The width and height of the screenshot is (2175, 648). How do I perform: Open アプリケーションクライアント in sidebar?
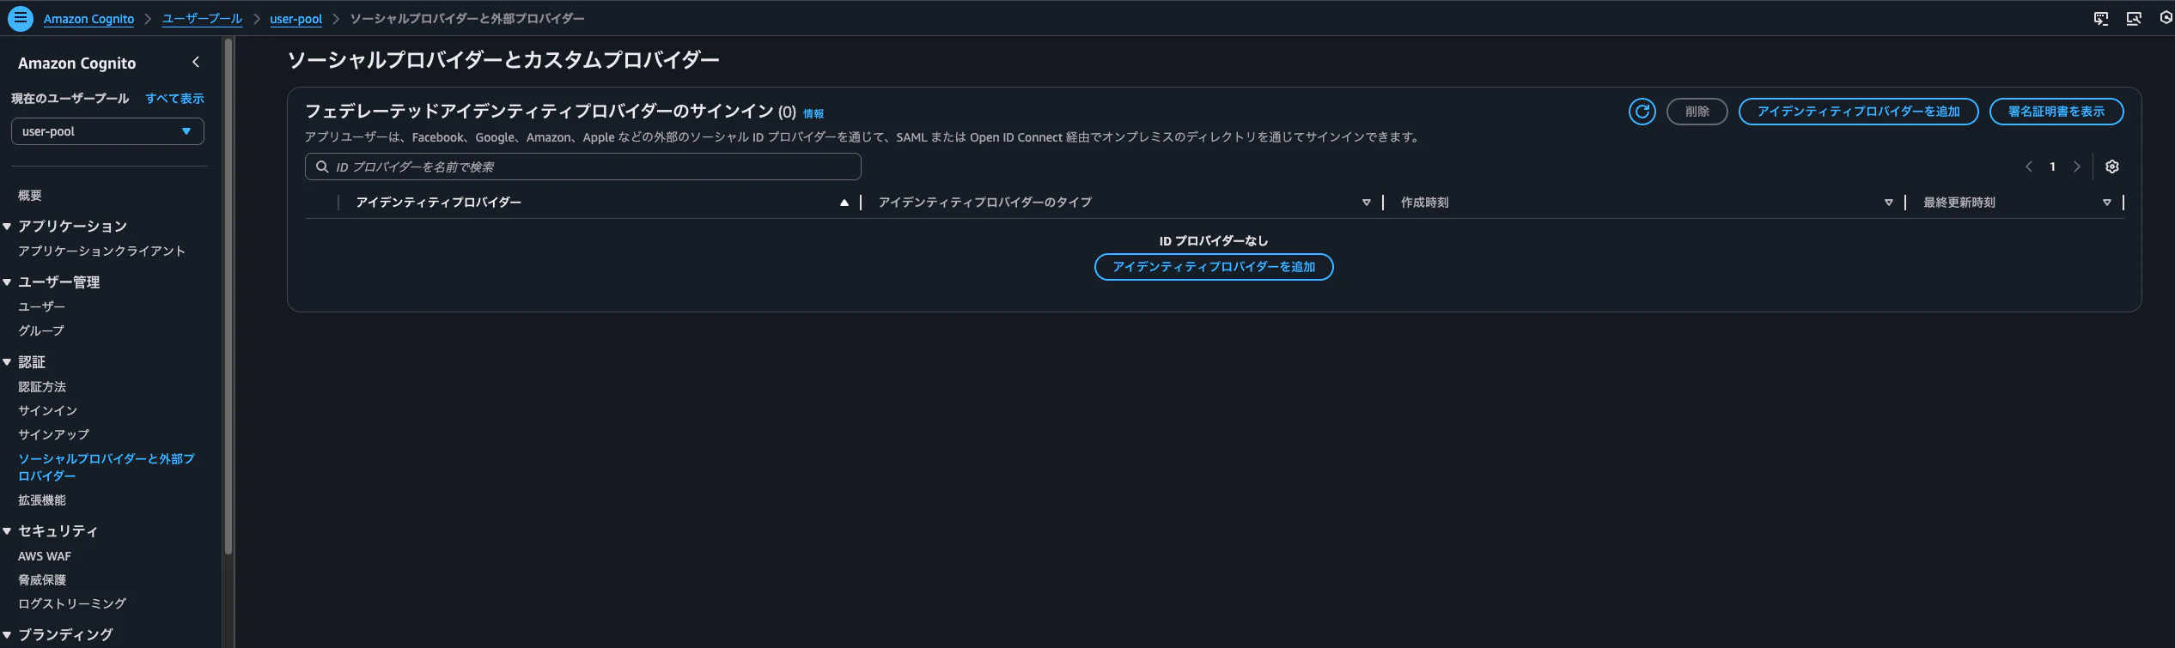tap(101, 251)
